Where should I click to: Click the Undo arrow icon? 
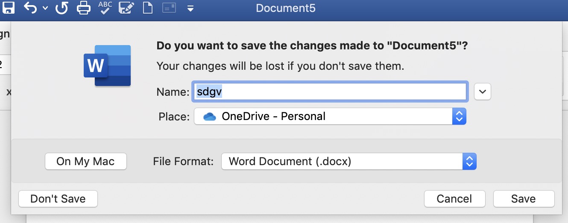31,8
